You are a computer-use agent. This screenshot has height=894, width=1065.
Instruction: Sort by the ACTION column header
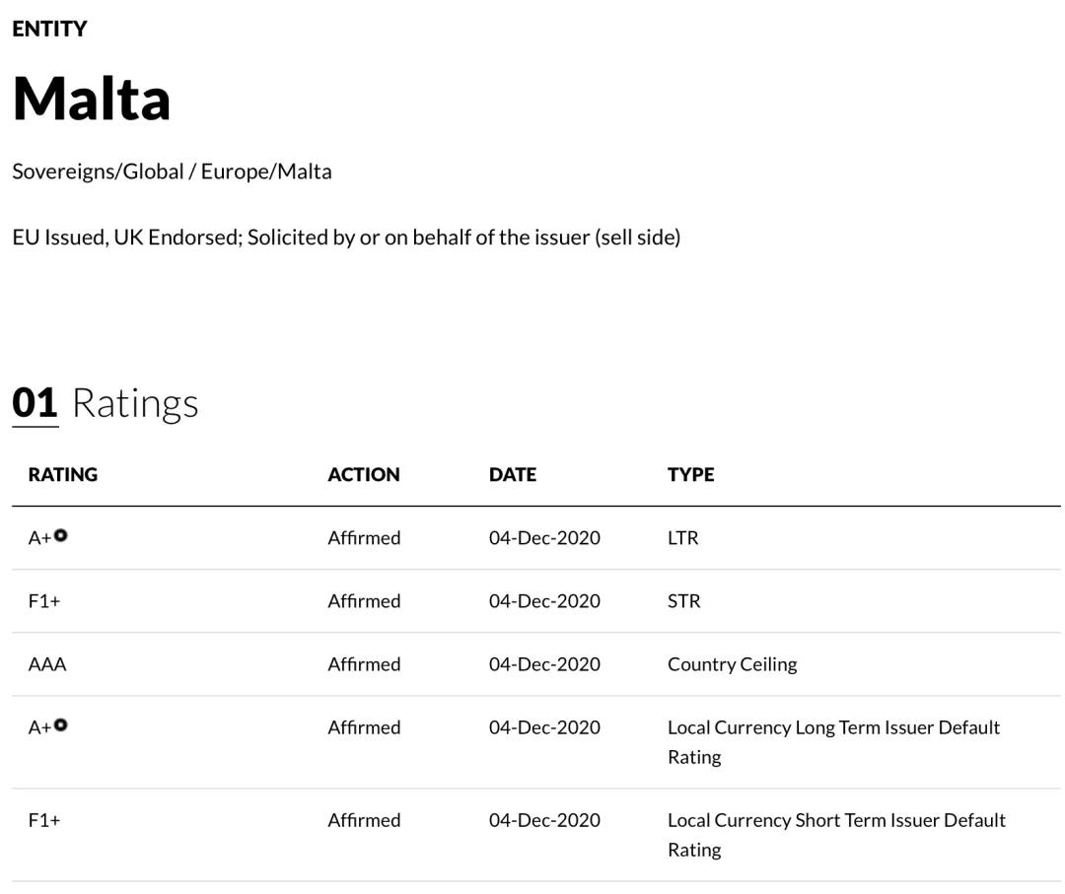pyautogui.click(x=364, y=474)
